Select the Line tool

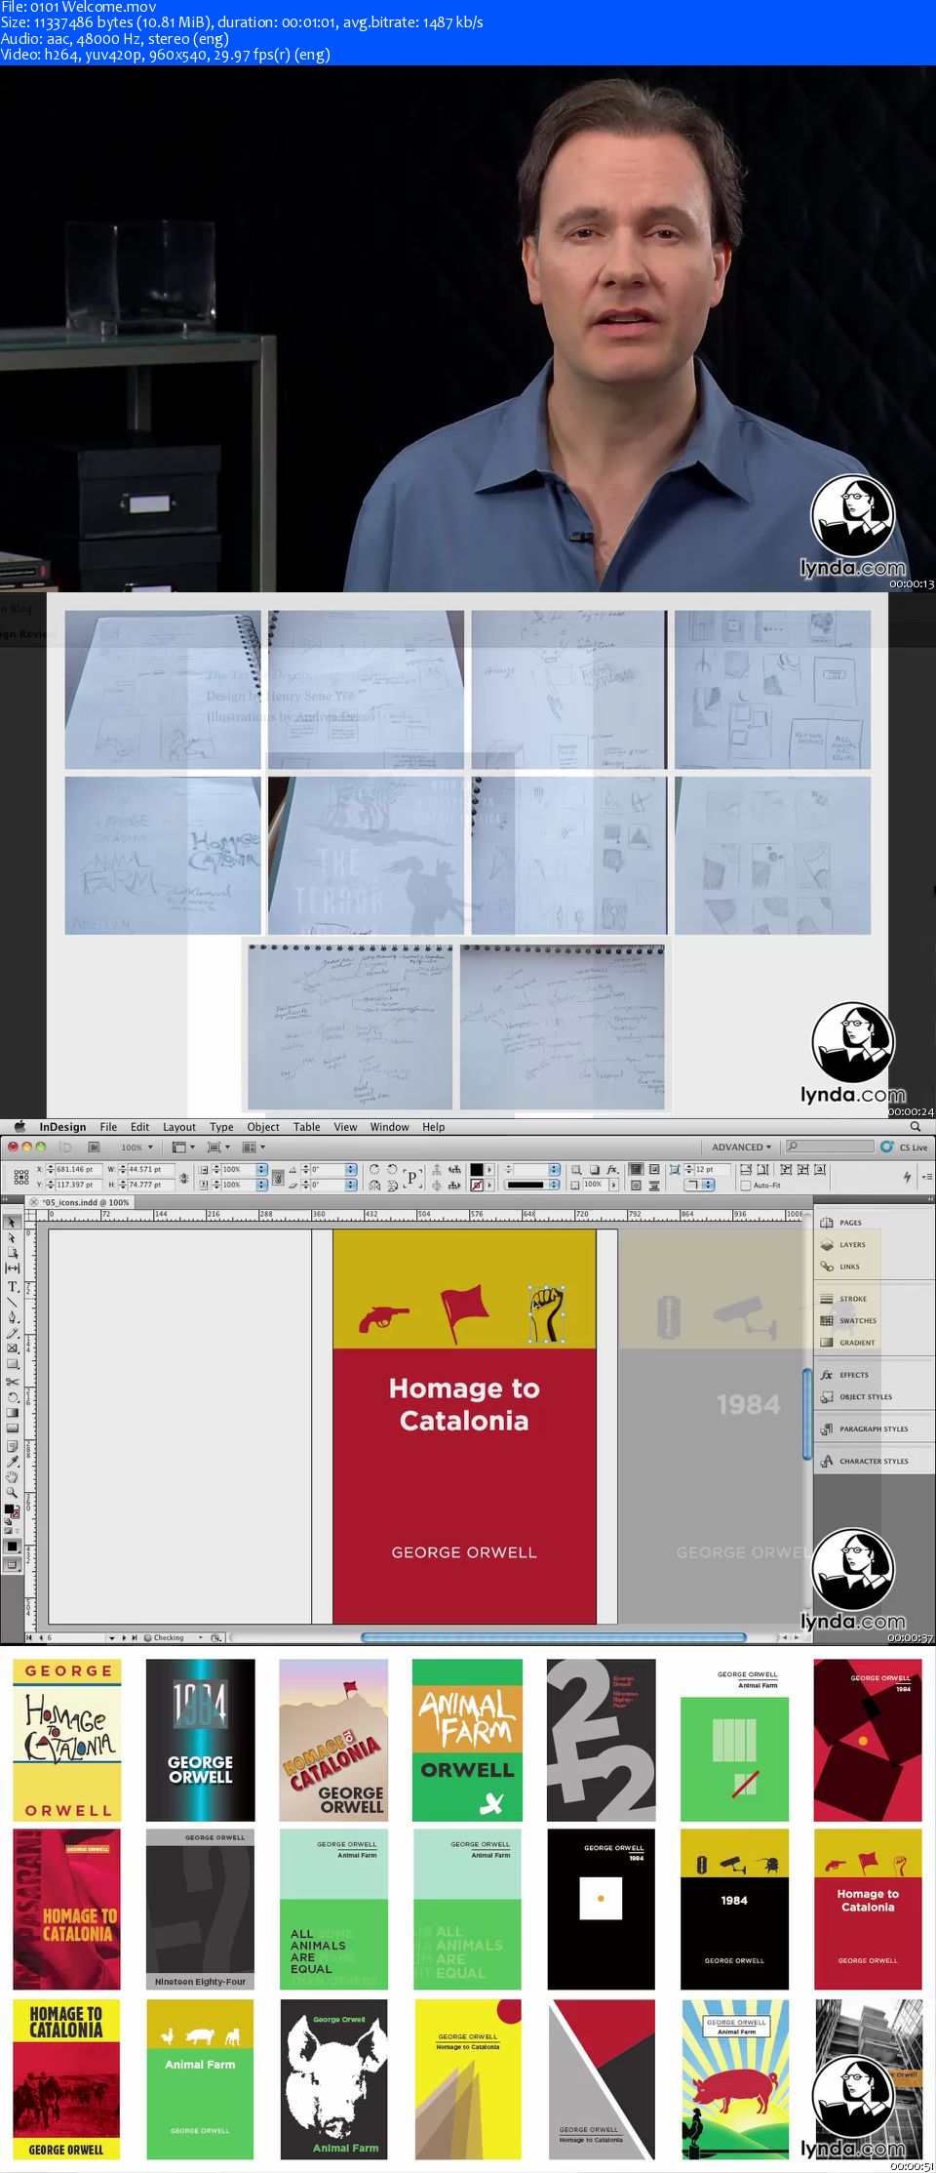coord(13,1302)
